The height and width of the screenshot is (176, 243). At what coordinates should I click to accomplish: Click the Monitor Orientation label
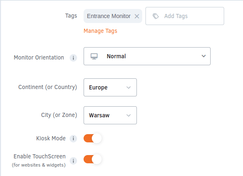(x=39, y=57)
